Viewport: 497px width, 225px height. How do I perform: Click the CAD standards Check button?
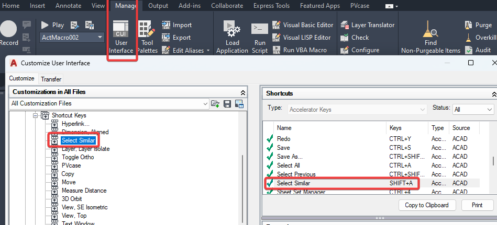355,38
